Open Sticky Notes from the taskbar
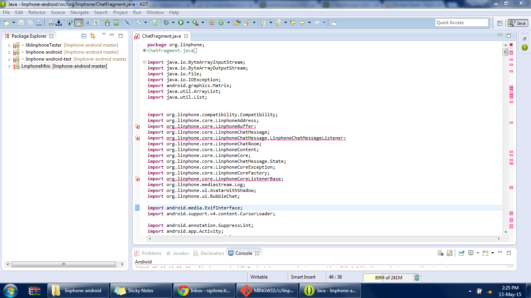The height and width of the screenshot is (298, 531). pyautogui.click(x=141, y=291)
